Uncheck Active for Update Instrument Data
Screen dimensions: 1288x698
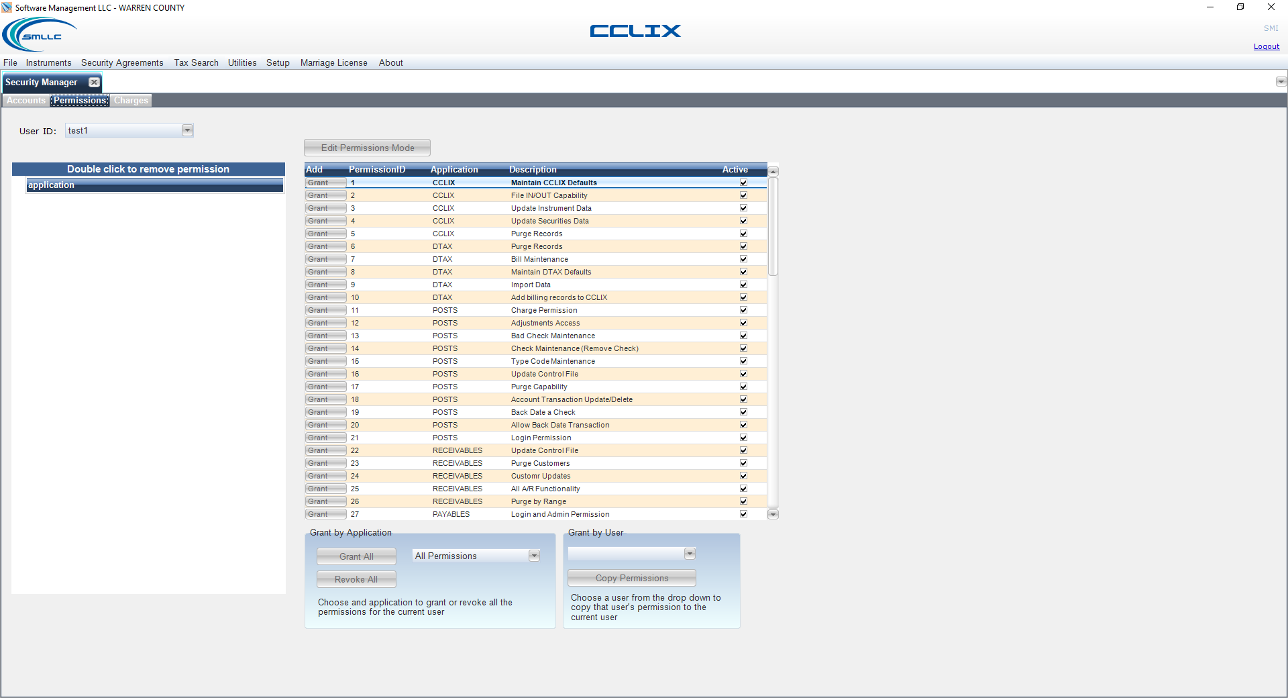tap(743, 208)
